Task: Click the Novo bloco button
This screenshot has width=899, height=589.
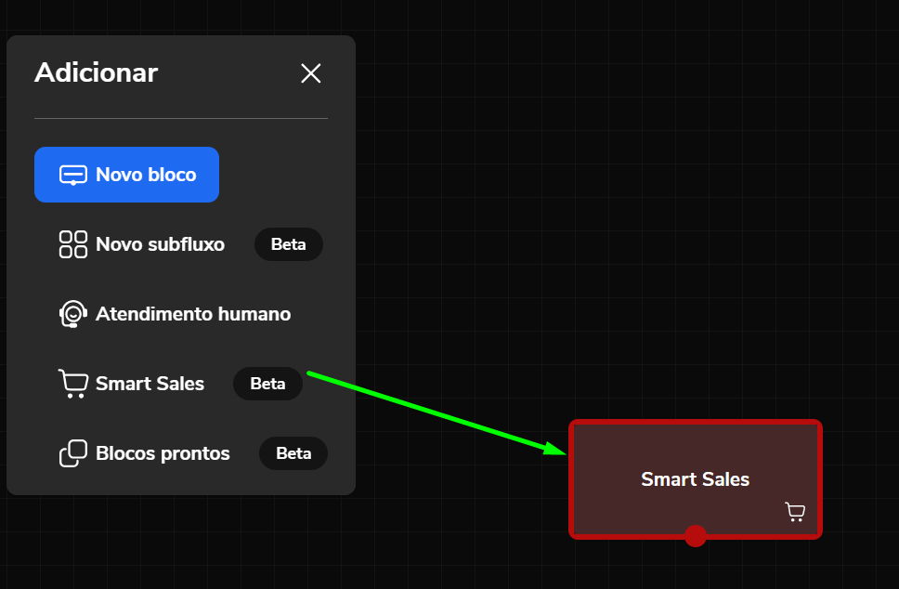Action: click(126, 175)
